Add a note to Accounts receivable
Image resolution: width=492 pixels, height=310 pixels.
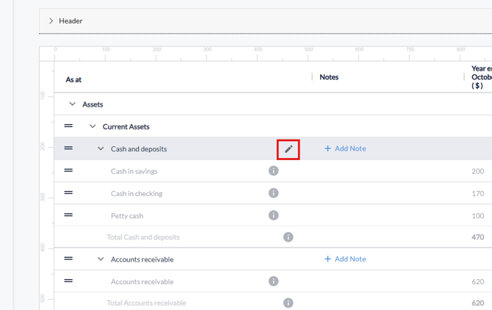point(345,259)
